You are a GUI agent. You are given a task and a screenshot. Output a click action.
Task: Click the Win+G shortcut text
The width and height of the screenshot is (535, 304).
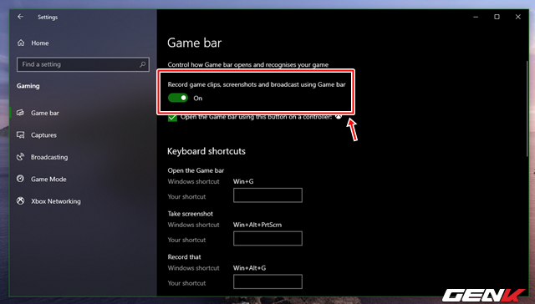pos(243,182)
